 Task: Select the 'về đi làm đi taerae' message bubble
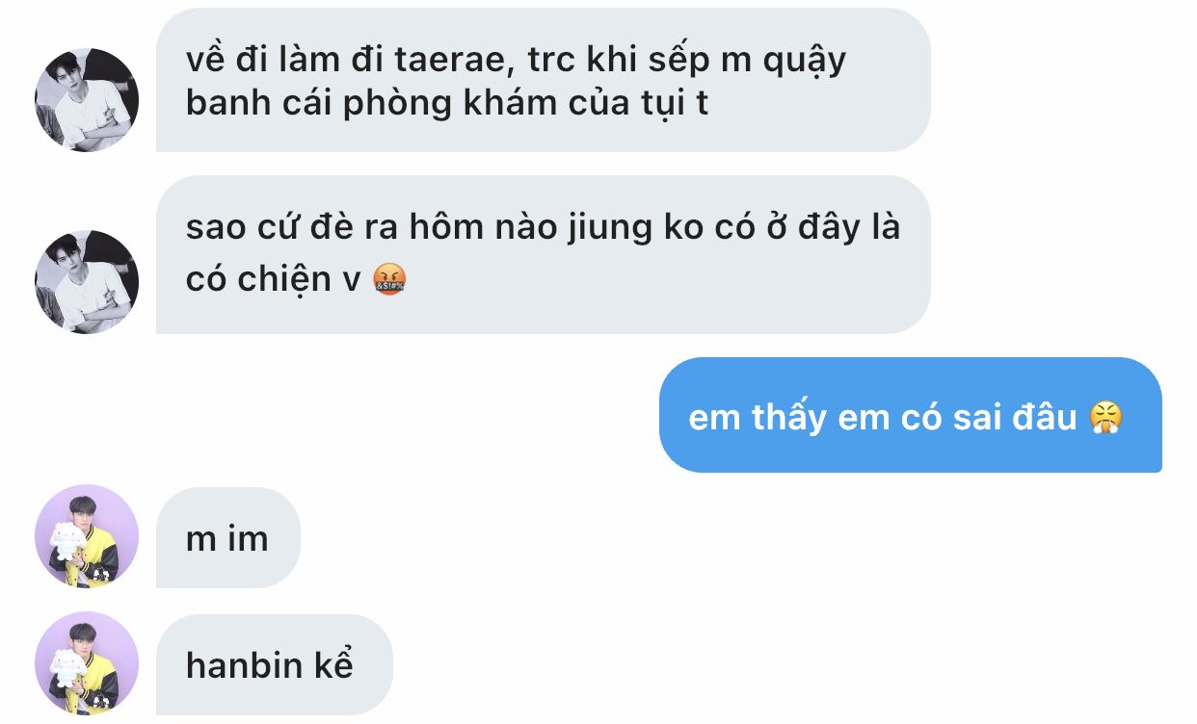544,80
